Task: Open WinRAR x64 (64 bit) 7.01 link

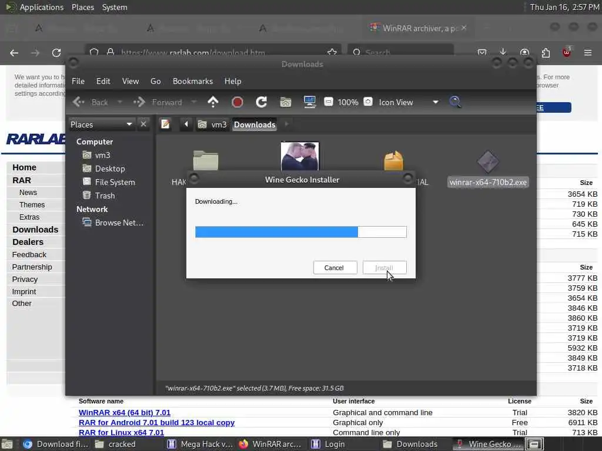Action: coord(125,412)
